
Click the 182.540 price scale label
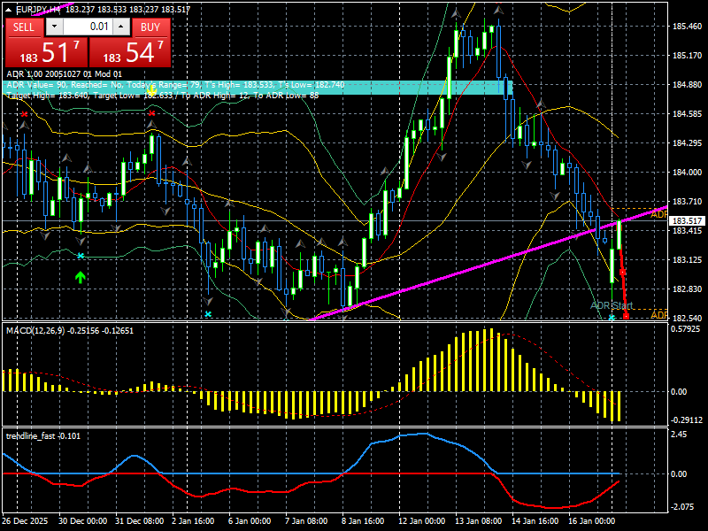[688, 318]
